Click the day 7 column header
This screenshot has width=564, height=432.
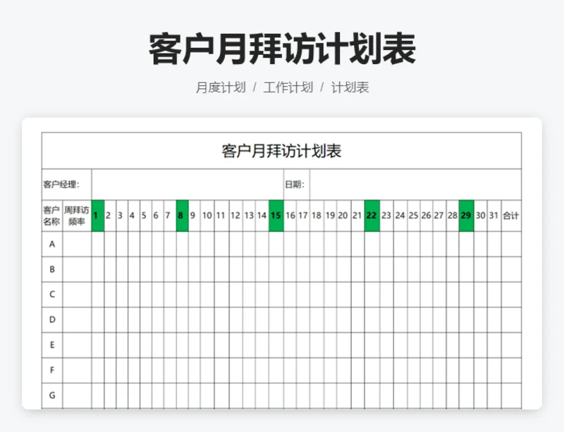(170, 216)
